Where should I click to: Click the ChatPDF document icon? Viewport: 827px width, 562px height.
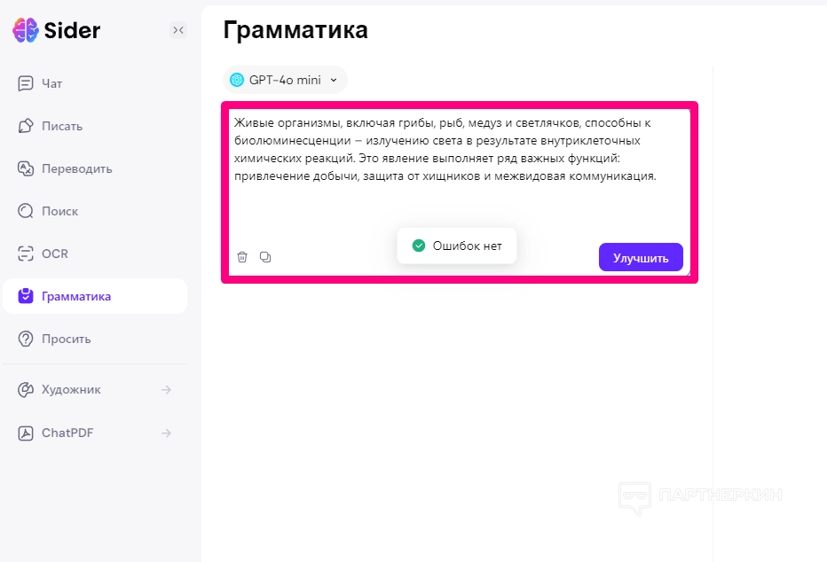point(26,433)
